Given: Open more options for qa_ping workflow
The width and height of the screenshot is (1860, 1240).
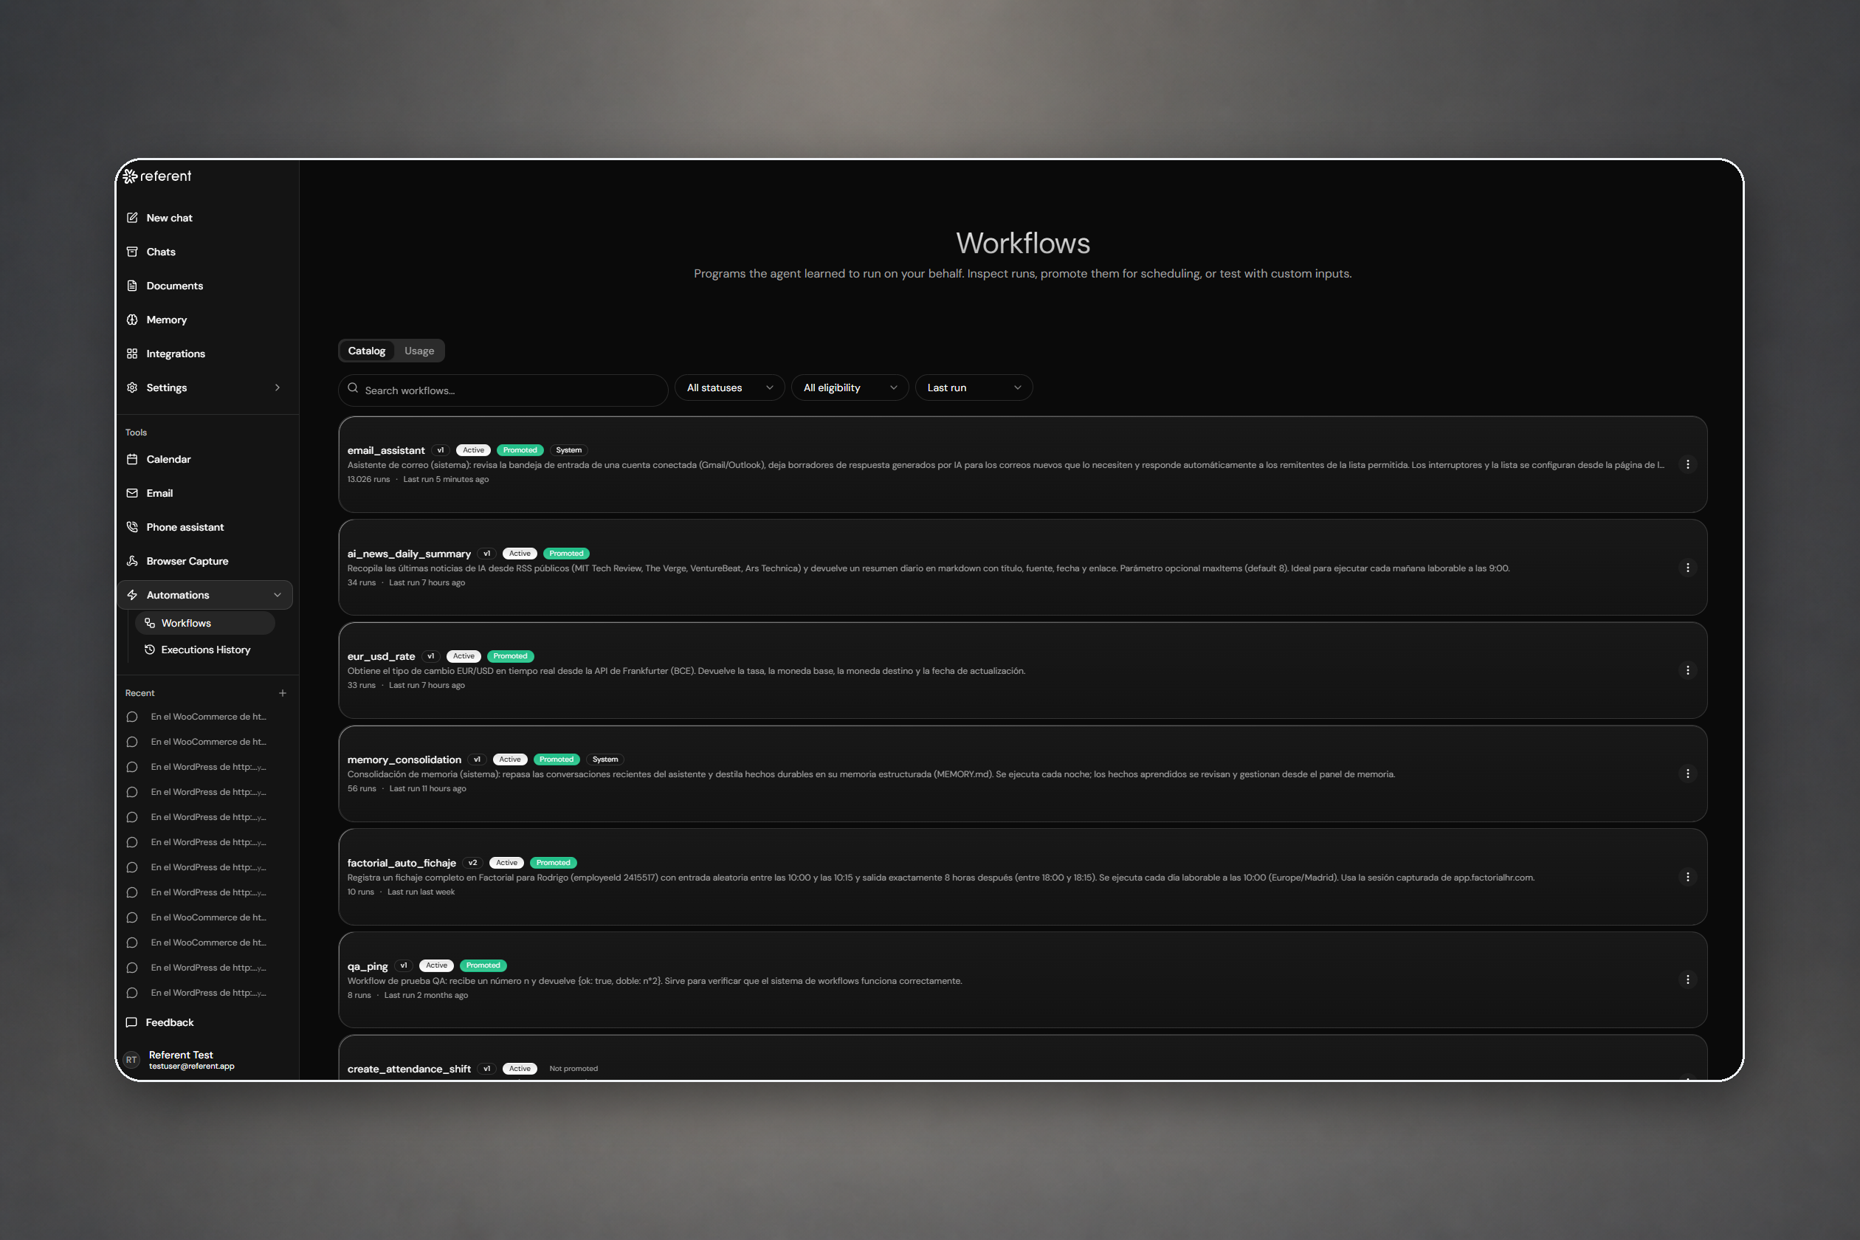Looking at the screenshot, I should tap(1687, 980).
